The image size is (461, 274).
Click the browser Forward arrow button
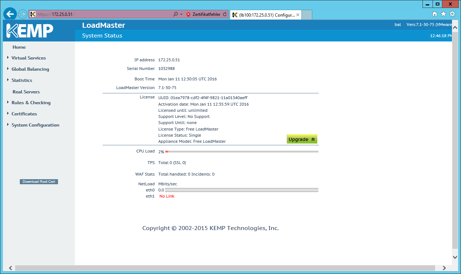[23, 14]
